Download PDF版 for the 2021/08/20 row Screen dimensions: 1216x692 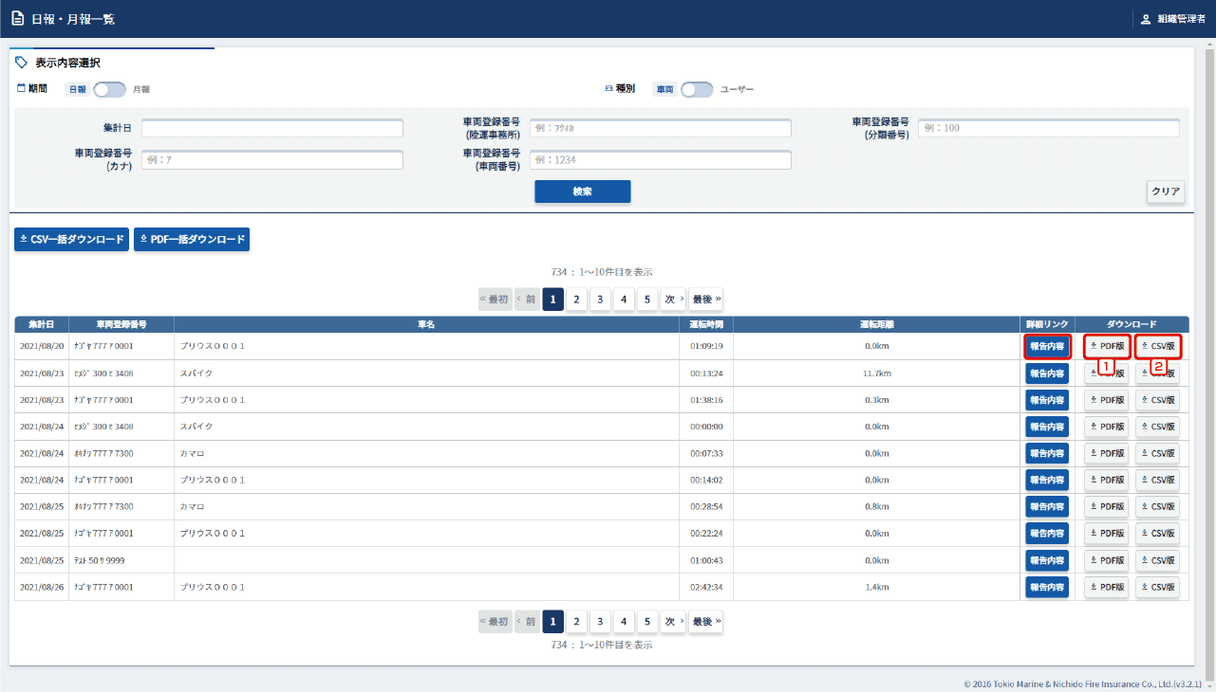(x=1107, y=346)
